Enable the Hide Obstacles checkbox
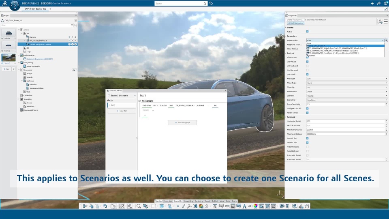389x219 pixels. 308,147
